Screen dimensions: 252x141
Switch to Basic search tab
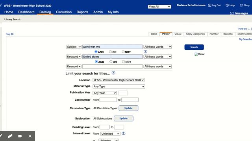tap(154, 34)
